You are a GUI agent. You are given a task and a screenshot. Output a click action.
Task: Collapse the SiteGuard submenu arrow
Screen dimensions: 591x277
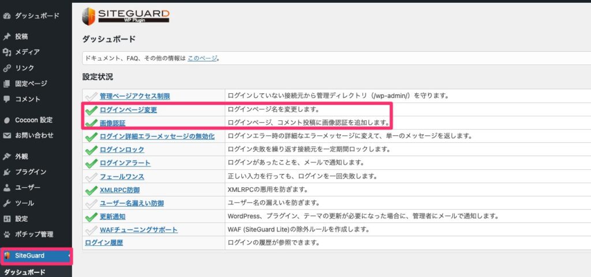[70, 255]
